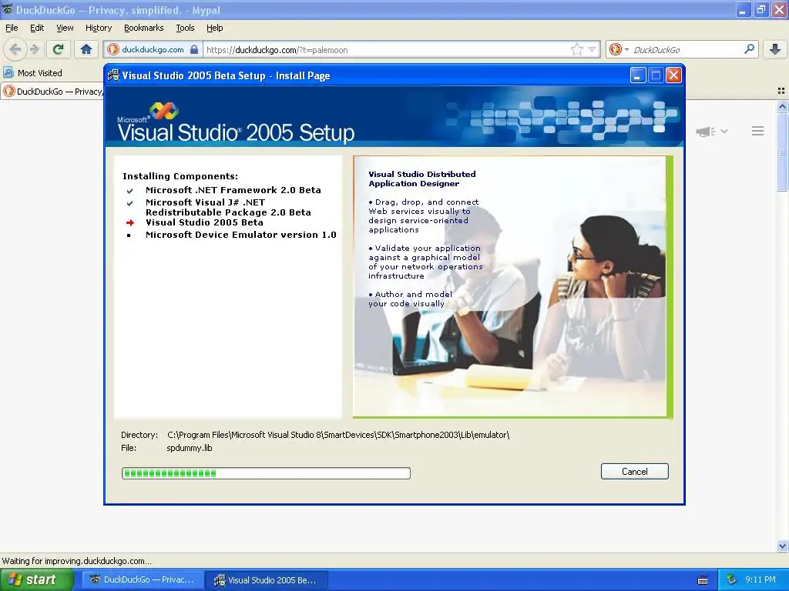Click the browser Forward arrow button
This screenshot has width=789, height=591.
click(x=34, y=49)
